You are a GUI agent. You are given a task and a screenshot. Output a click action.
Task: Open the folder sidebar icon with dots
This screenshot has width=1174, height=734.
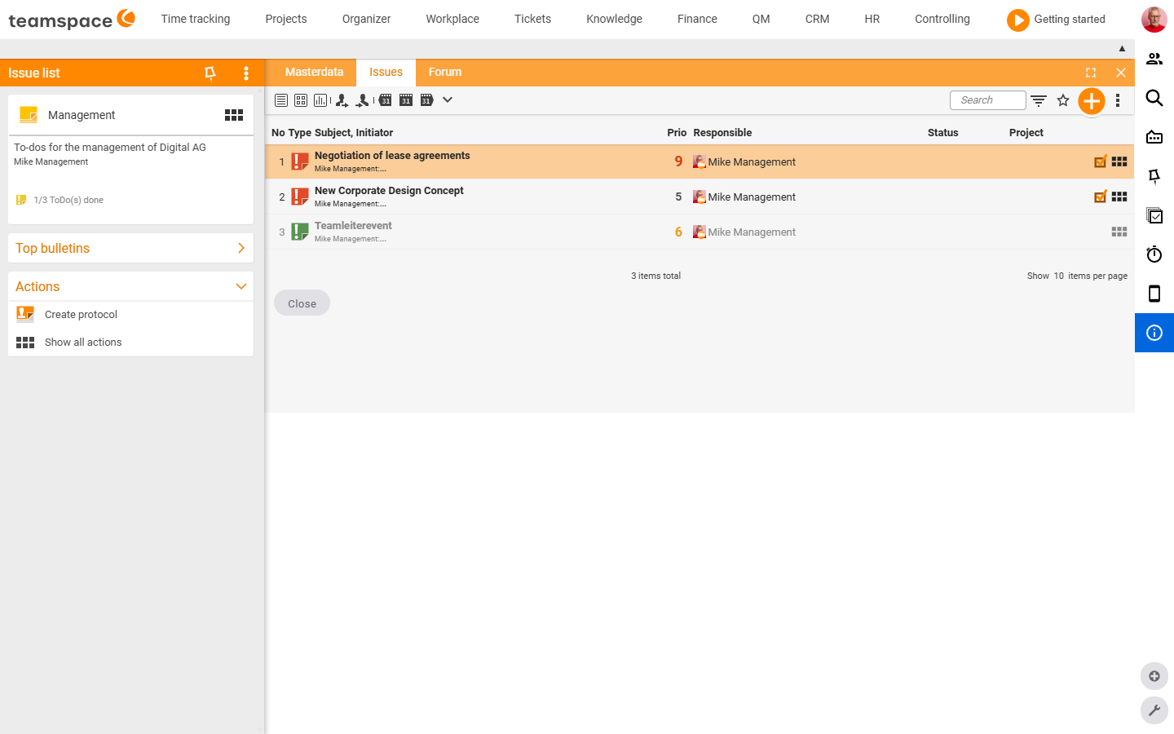coord(1154,137)
